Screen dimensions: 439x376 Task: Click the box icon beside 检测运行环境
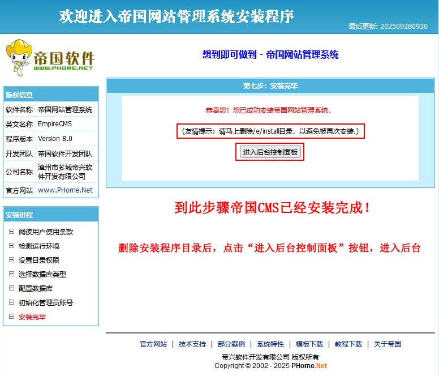pos(11,246)
